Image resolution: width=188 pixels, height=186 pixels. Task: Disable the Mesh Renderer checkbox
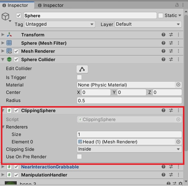point(16,51)
